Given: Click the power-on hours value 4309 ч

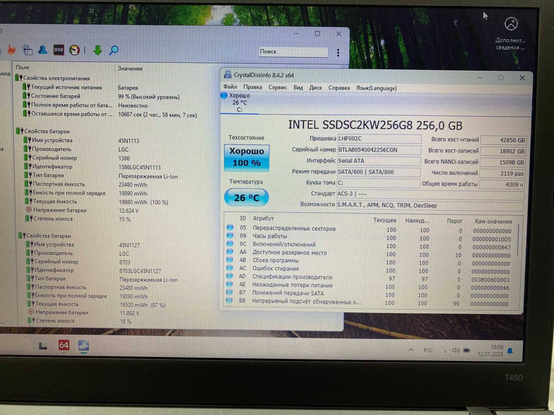Looking at the screenshot, I should [x=502, y=185].
